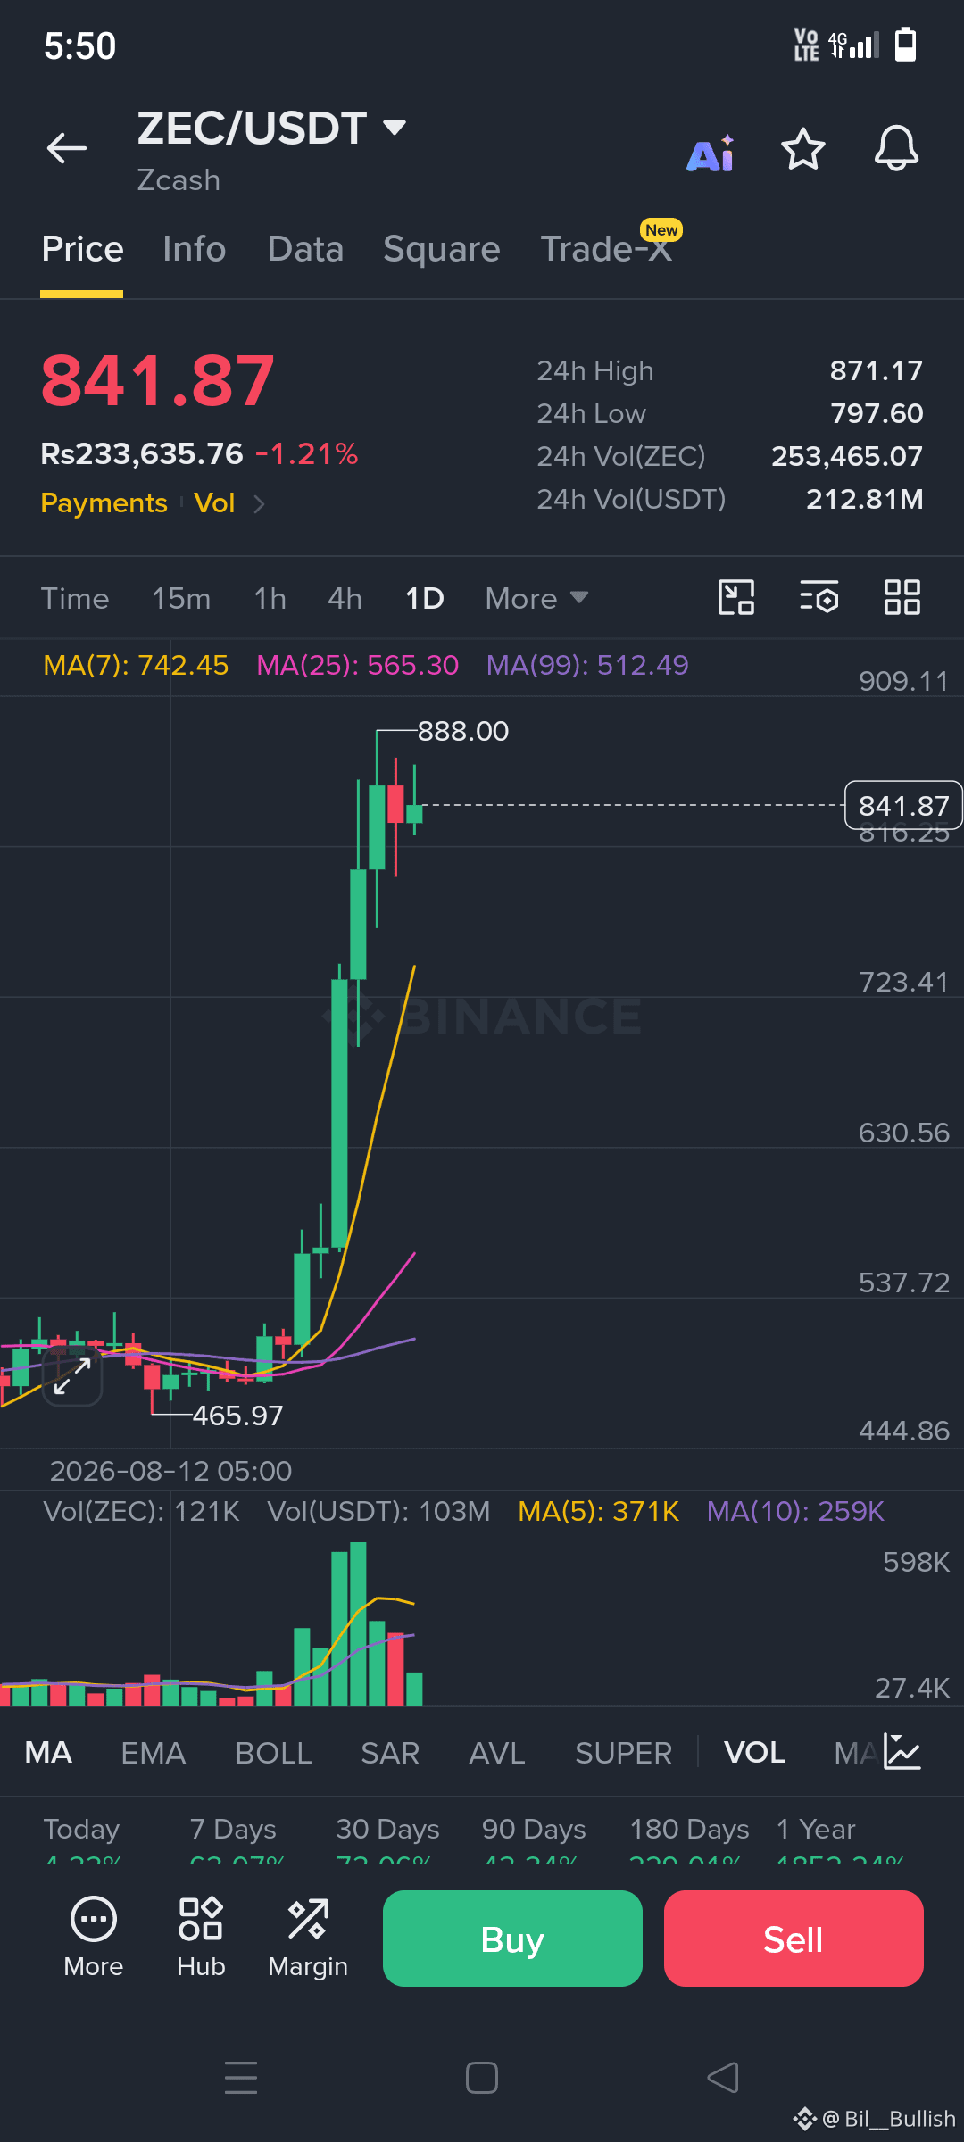The image size is (964, 2142).
Task: Tap the 180 Days performance label
Action: click(x=689, y=1829)
